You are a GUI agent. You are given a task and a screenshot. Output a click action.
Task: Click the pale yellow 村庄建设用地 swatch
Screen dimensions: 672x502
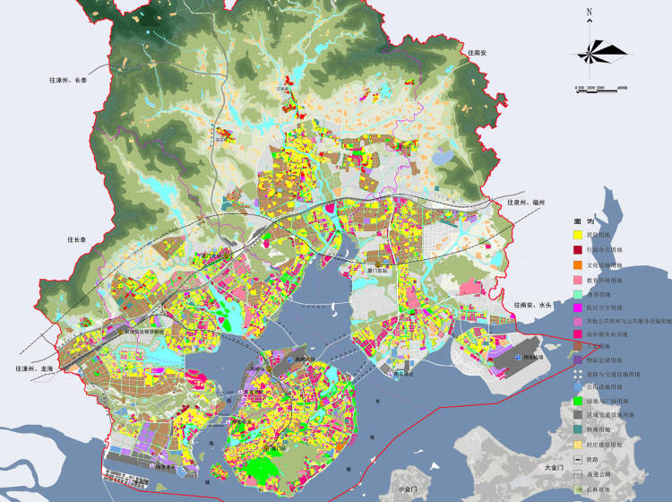[x=578, y=445]
